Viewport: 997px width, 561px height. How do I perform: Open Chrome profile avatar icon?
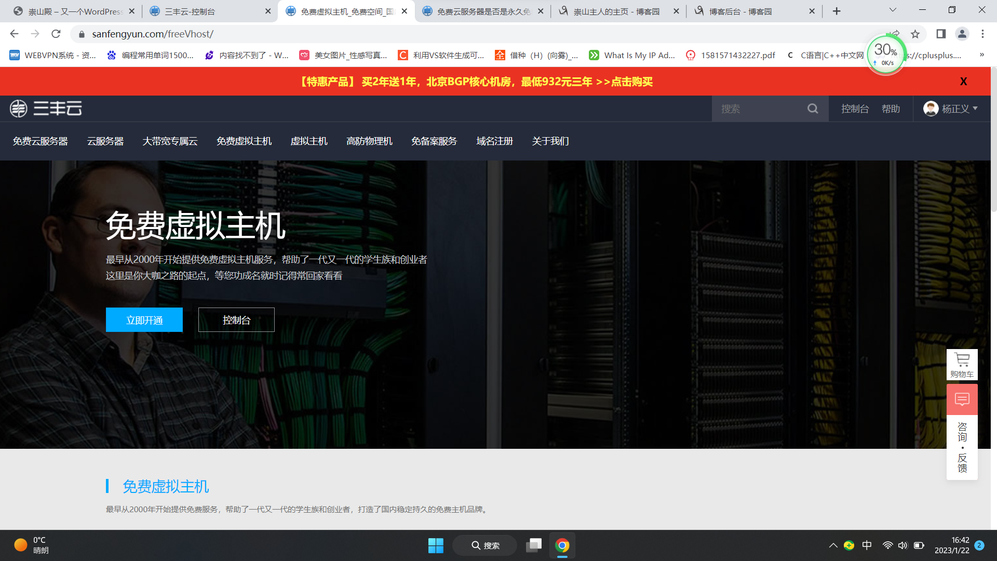962,34
